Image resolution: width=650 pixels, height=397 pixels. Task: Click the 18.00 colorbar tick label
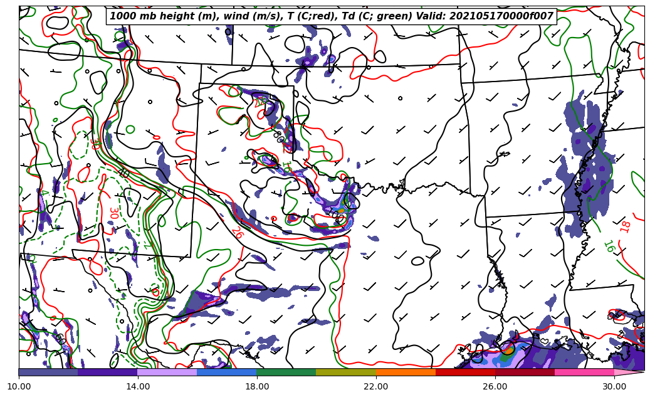tap(256, 386)
